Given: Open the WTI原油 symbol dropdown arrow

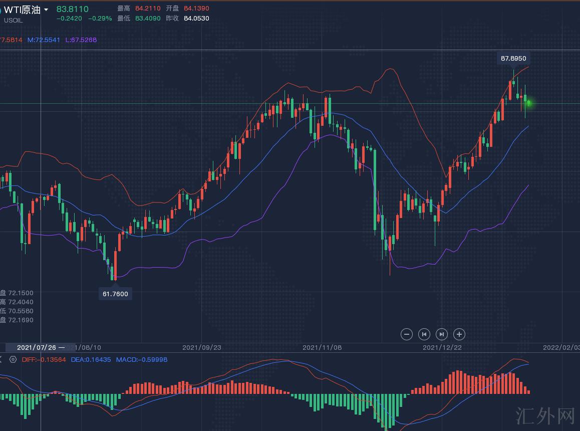Looking at the screenshot, I should [x=47, y=10].
